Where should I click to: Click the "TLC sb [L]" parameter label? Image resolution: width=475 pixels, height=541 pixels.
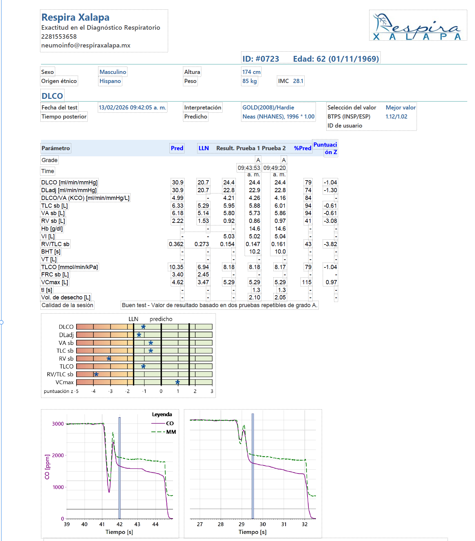point(55,206)
